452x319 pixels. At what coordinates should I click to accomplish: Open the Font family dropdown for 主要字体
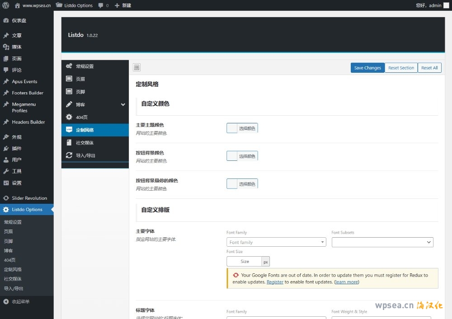276,242
